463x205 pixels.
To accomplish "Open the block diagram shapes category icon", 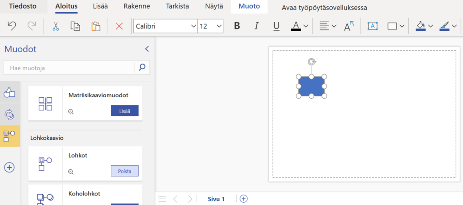I will 9,136.
